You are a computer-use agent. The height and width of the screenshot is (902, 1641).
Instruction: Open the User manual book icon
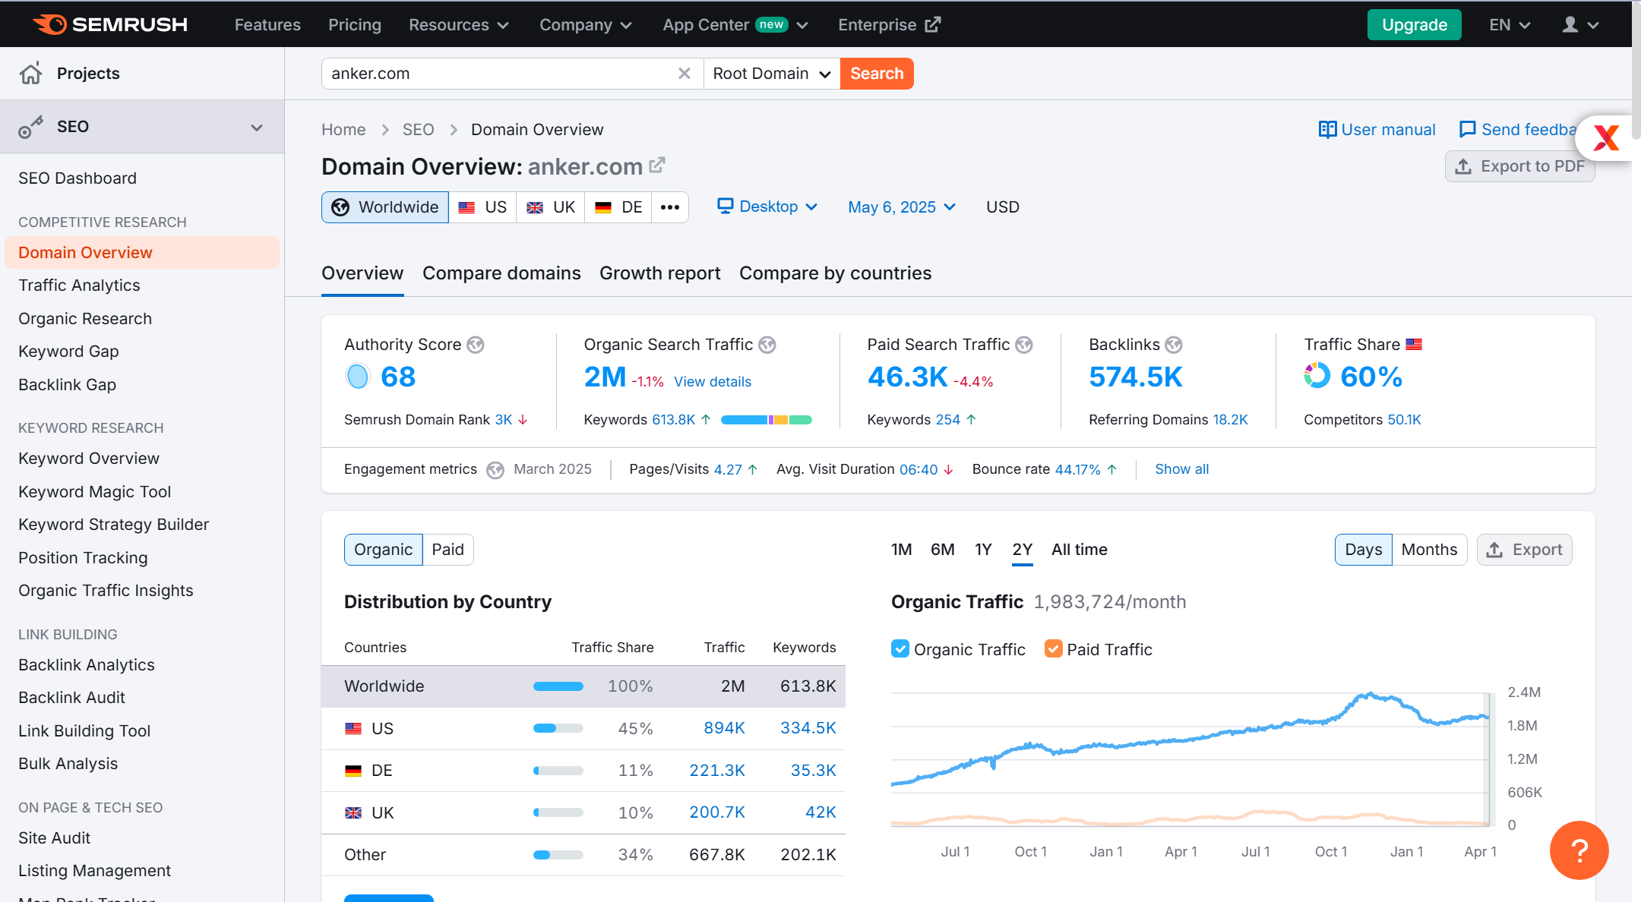point(1327,130)
